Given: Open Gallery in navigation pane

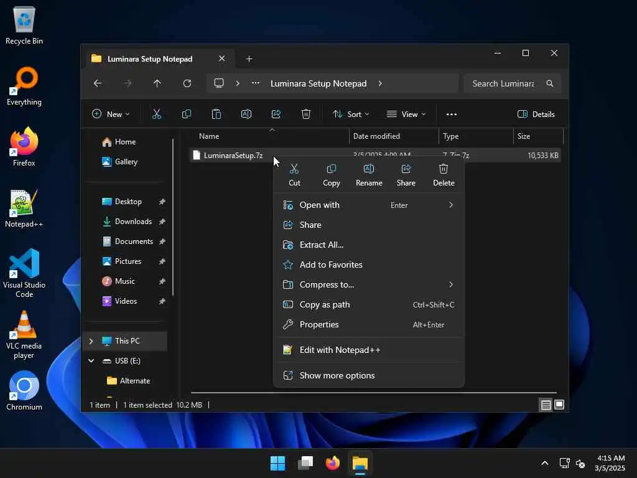Looking at the screenshot, I should click(119, 162).
